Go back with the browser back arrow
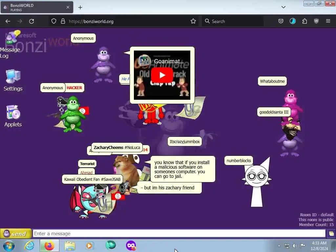 [8, 21]
